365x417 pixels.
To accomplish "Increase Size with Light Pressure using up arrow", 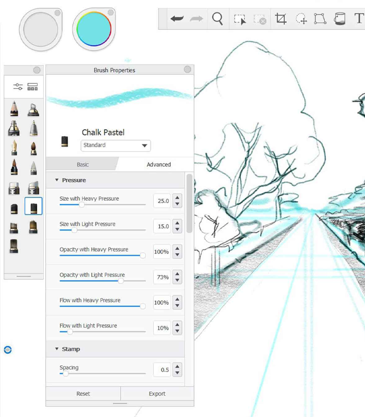I will 177,223.
